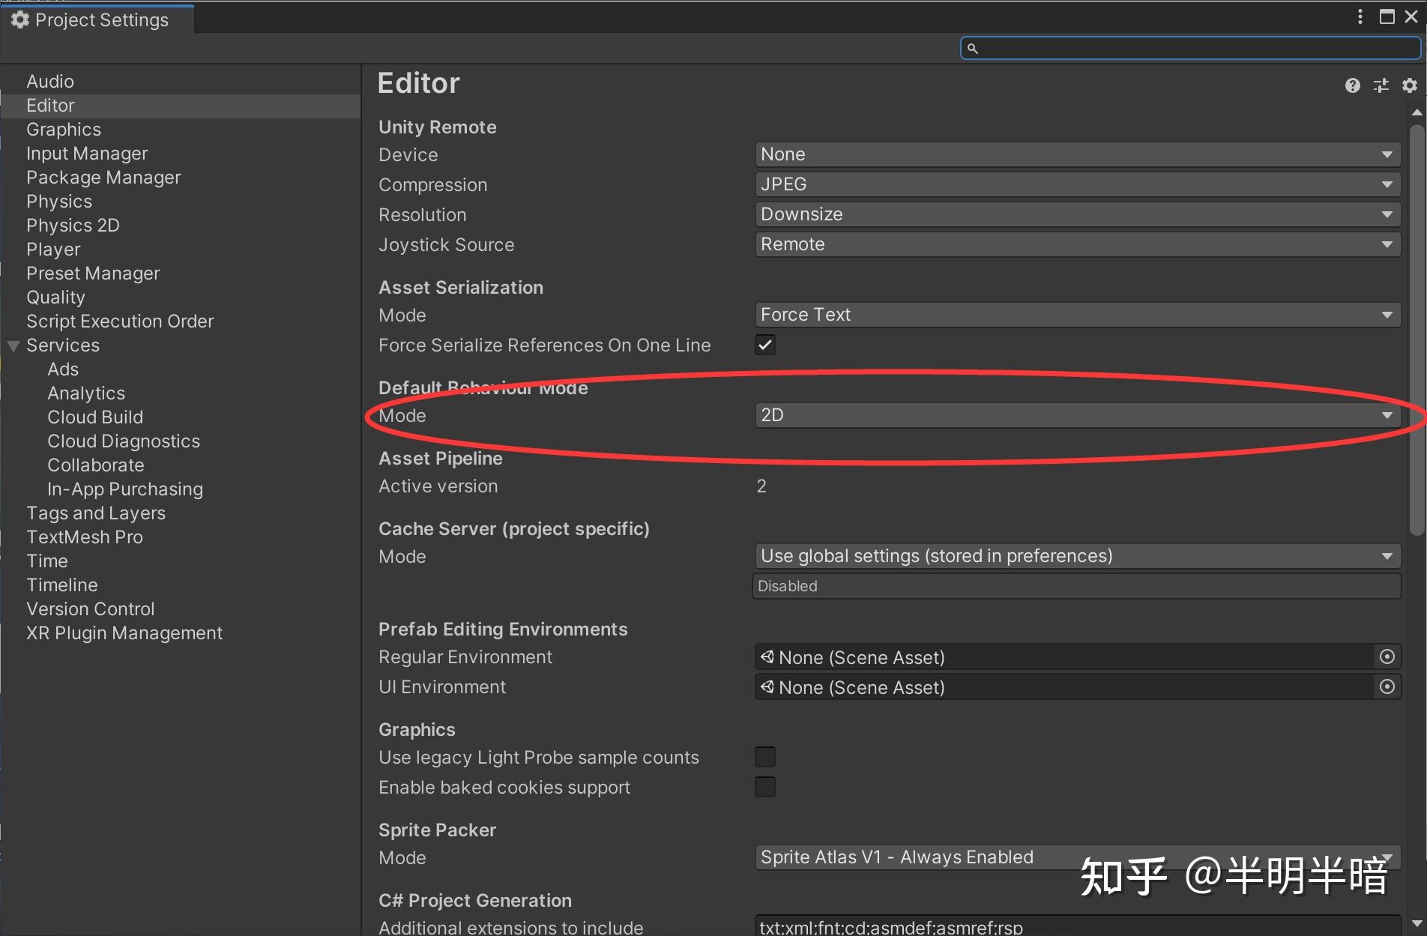Open Graphics settings in the sidebar

pos(64,130)
